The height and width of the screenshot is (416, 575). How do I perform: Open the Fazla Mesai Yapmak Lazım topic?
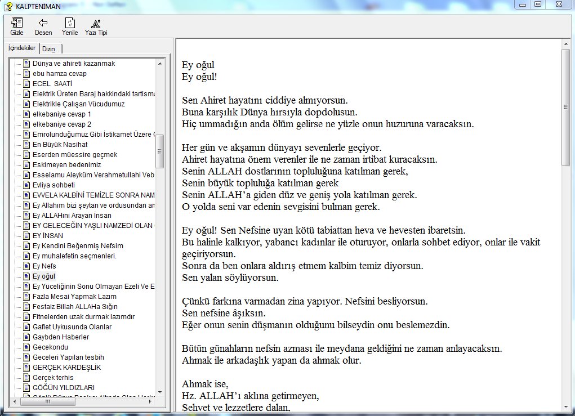tap(74, 297)
